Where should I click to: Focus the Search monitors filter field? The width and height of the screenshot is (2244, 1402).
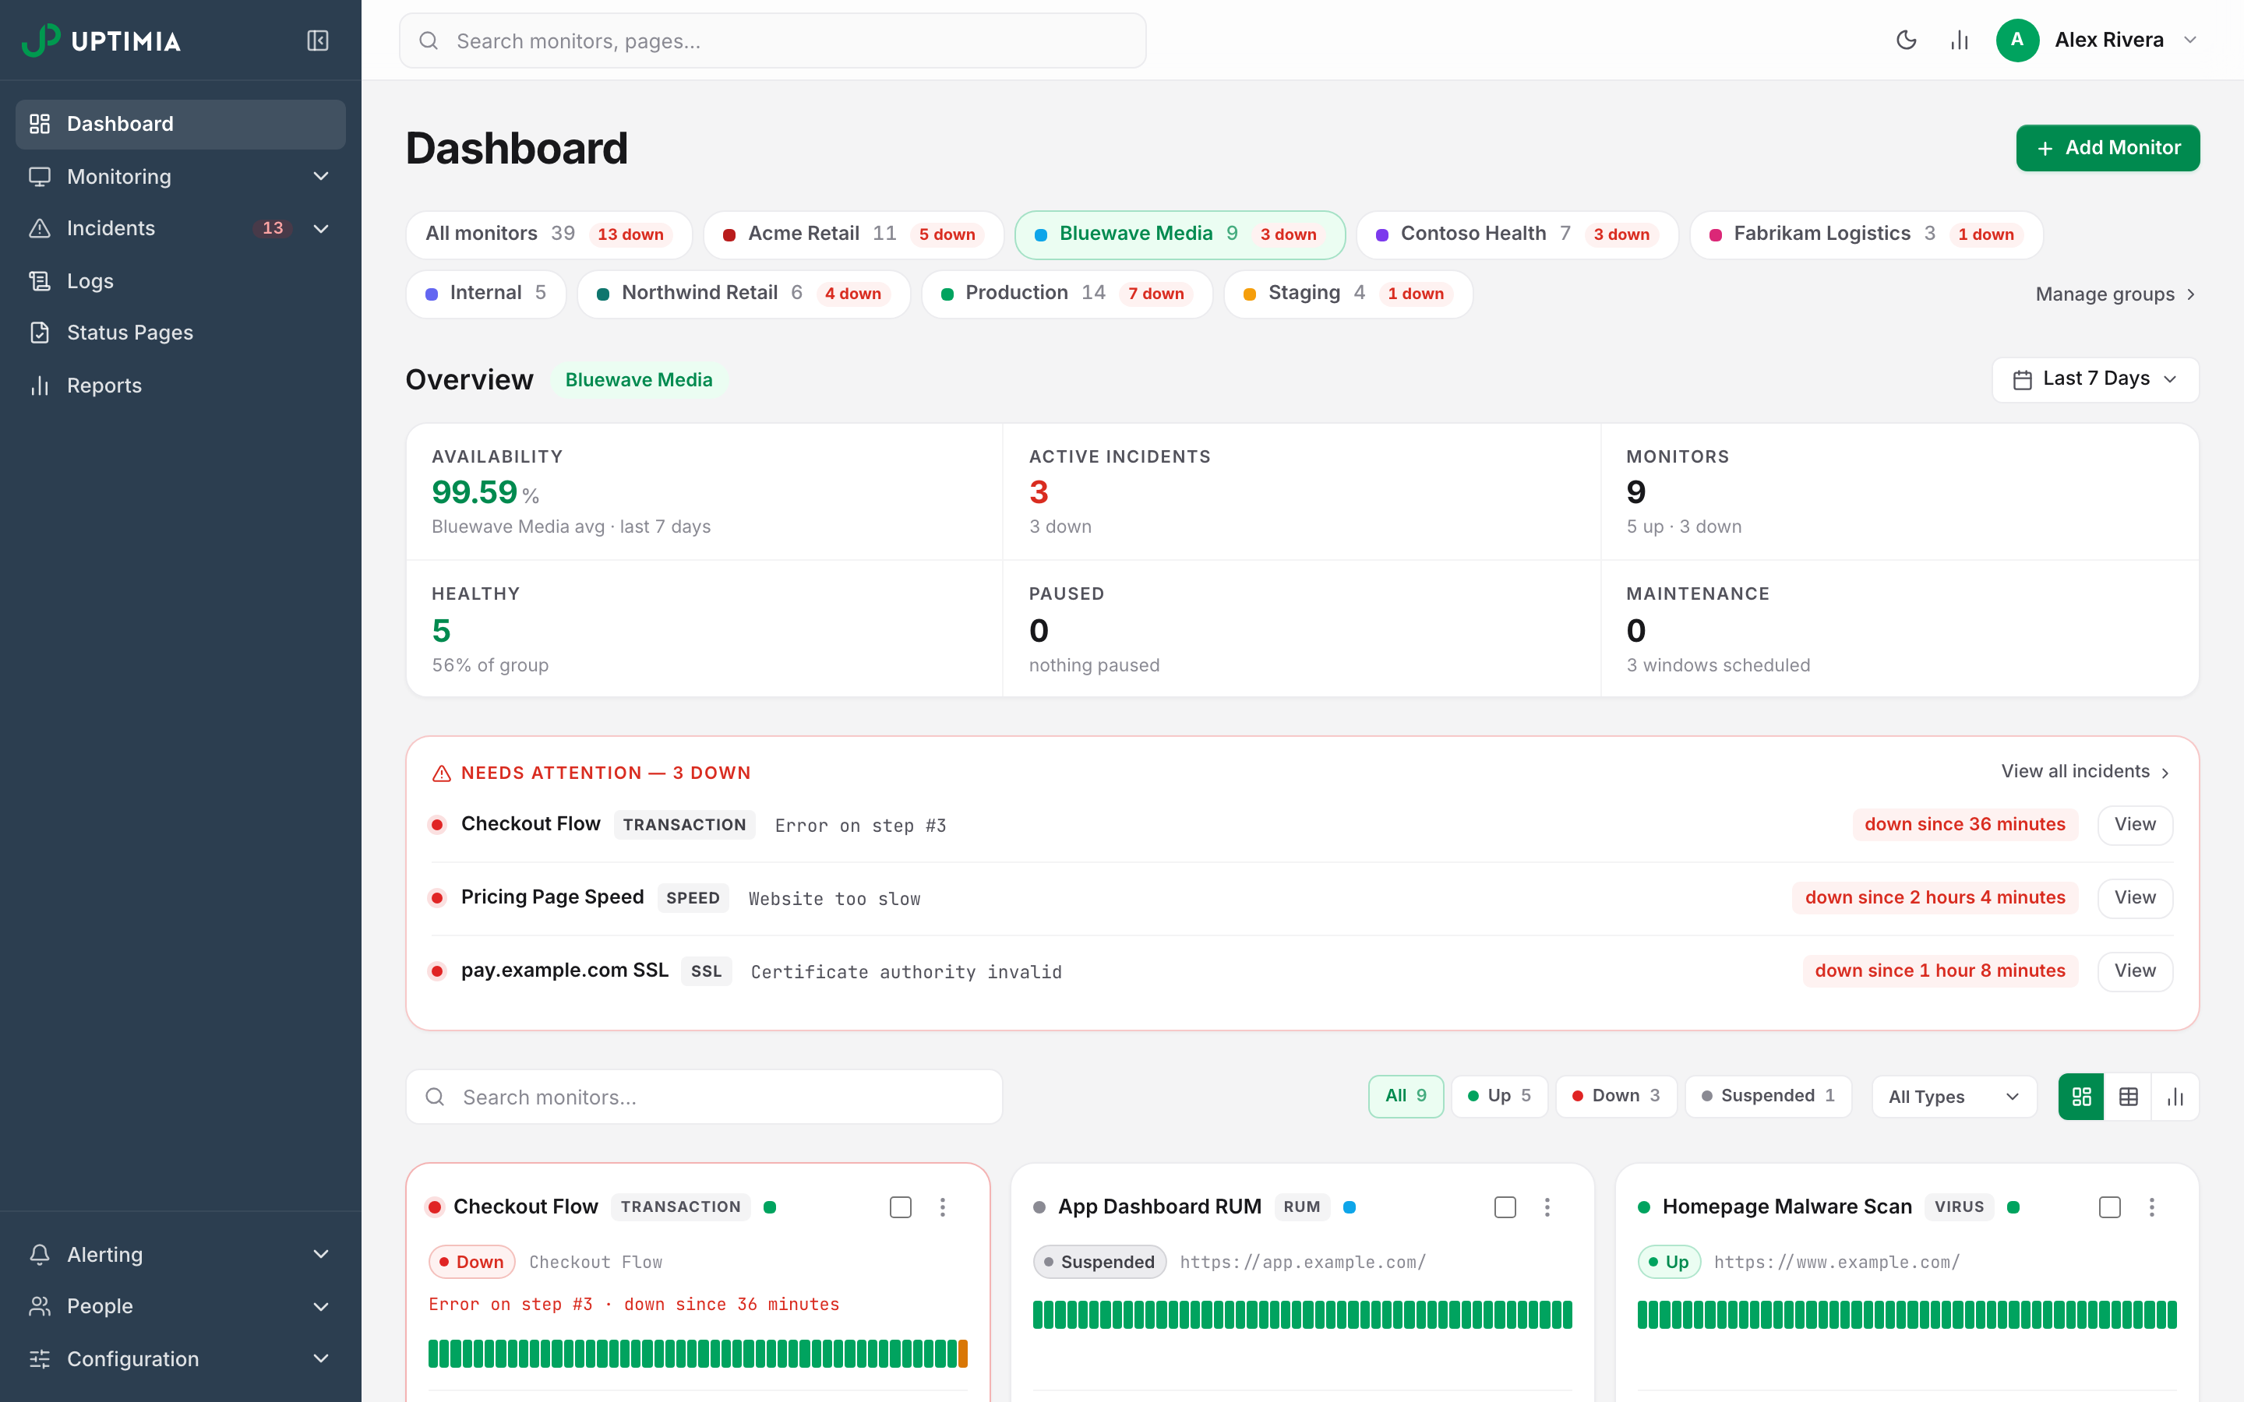(704, 1097)
